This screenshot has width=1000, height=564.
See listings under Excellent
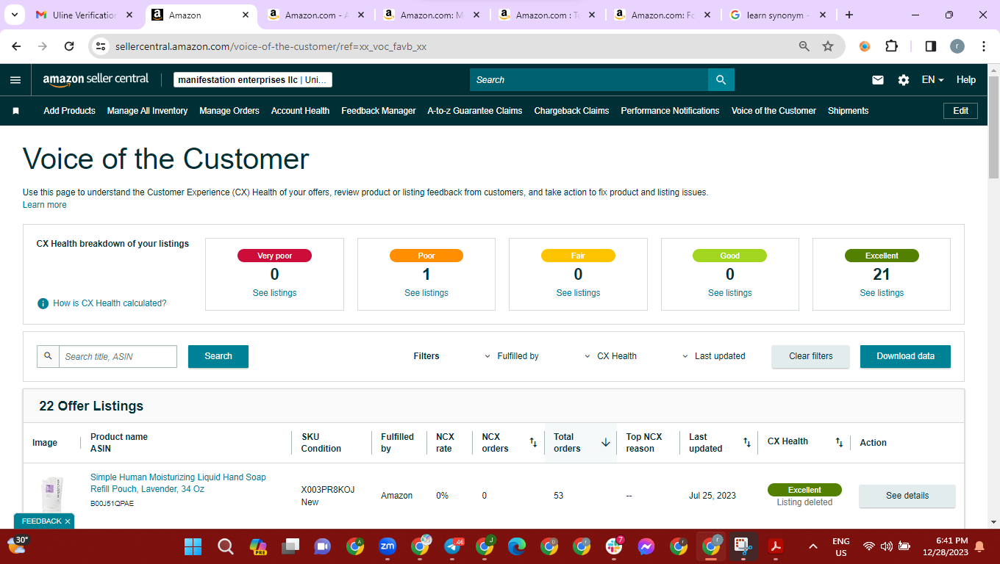882,293
